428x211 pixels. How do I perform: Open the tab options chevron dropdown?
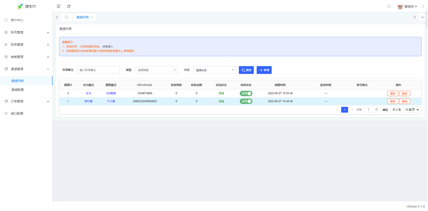(x=423, y=17)
